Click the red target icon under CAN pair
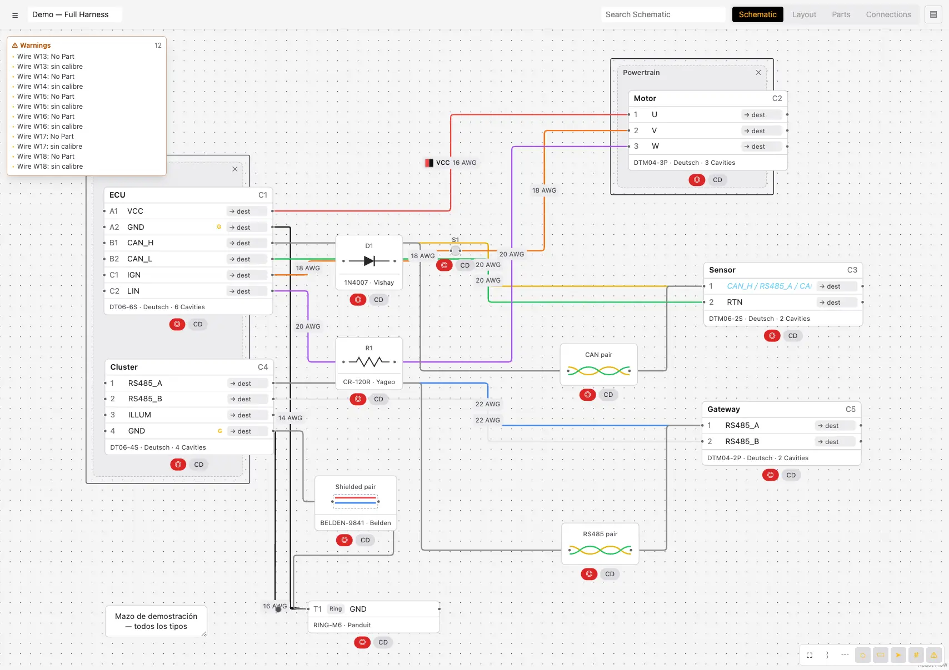The height and width of the screenshot is (670, 949). click(x=588, y=395)
